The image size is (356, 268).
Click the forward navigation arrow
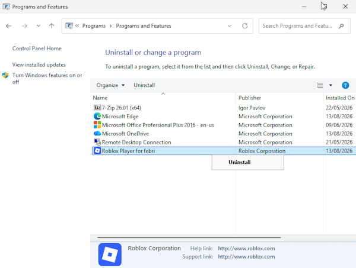pos(24,26)
